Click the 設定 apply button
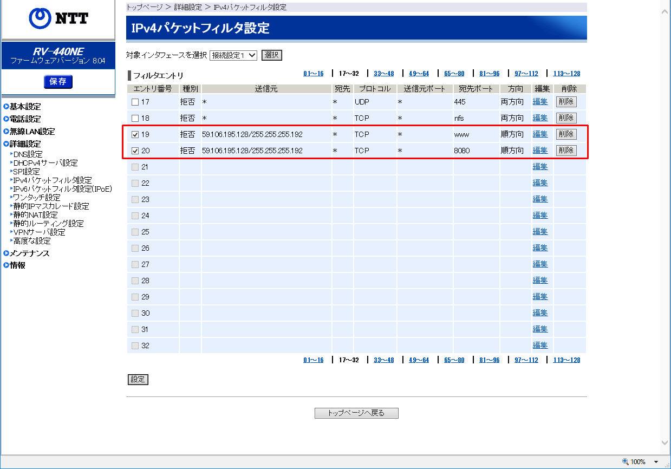671x469 pixels. pyautogui.click(x=138, y=380)
